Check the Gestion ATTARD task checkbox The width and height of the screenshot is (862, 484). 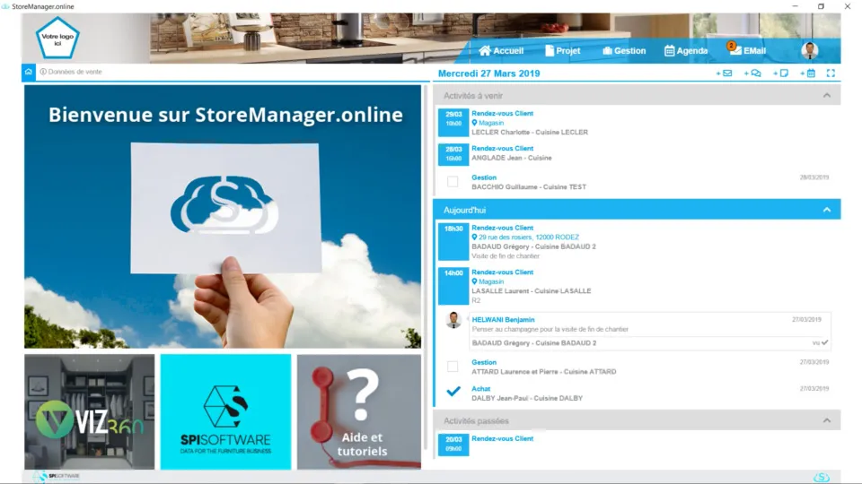(453, 367)
